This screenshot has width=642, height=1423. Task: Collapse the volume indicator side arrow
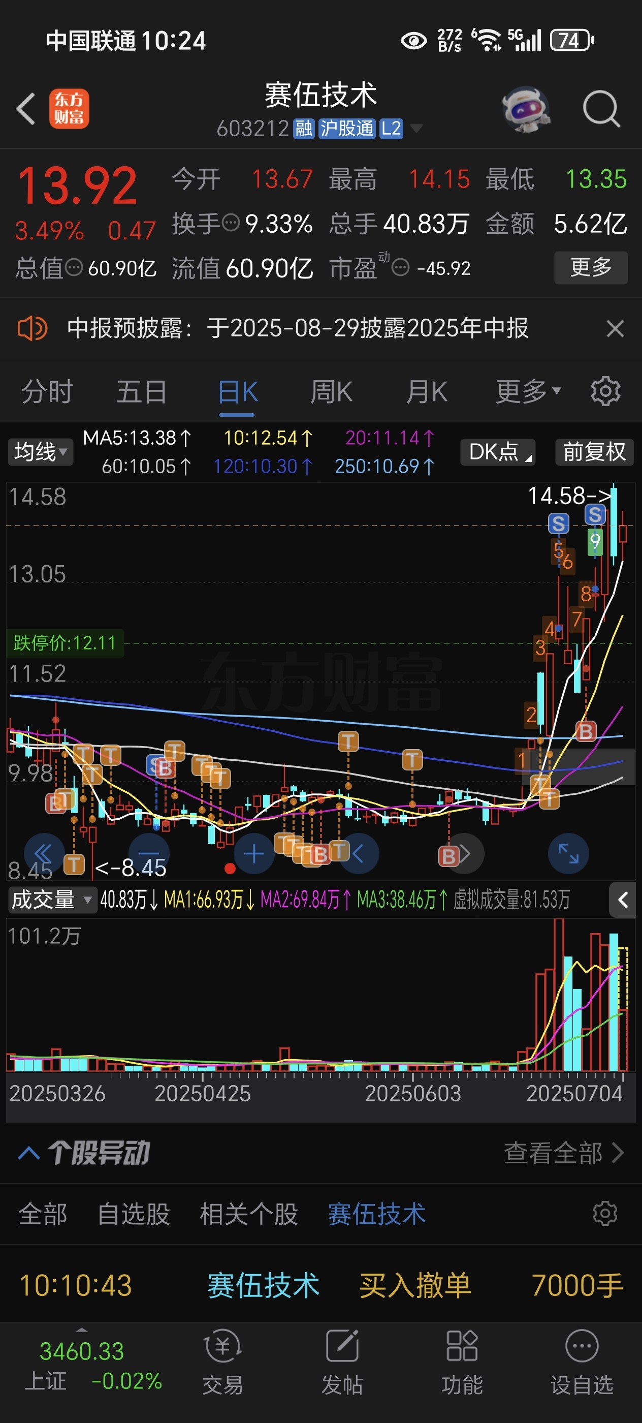click(623, 900)
